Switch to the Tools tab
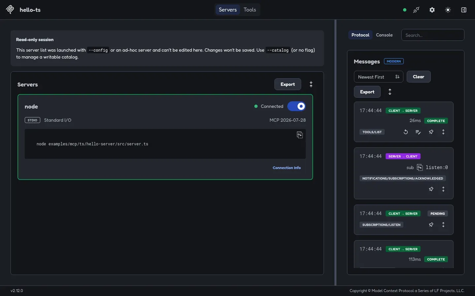This screenshot has height=296, width=475. coord(250,10)
